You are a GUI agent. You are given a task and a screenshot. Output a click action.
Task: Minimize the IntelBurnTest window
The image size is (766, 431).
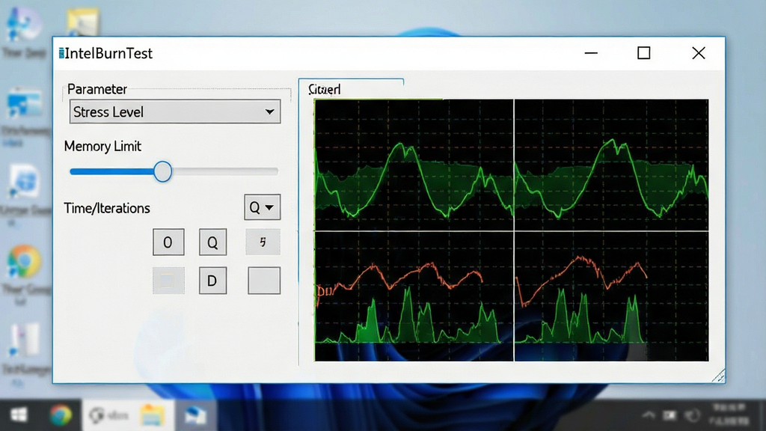coord(591,53)
